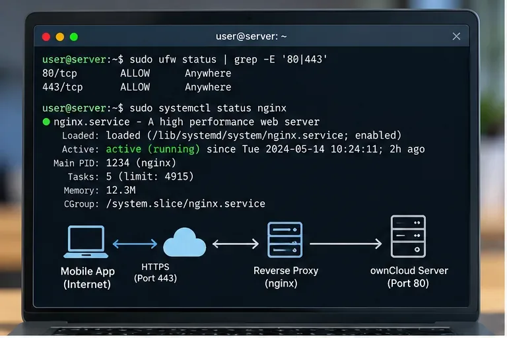
Task: Select the '80/tcp' rule text
Action: [x=59, y=73]
